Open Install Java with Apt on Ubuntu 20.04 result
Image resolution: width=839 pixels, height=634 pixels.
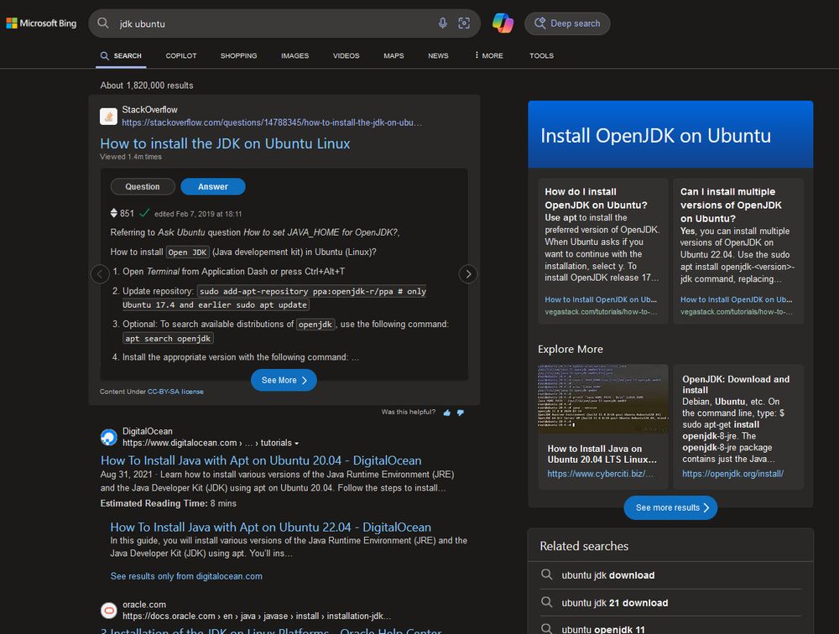click(261, 460)
